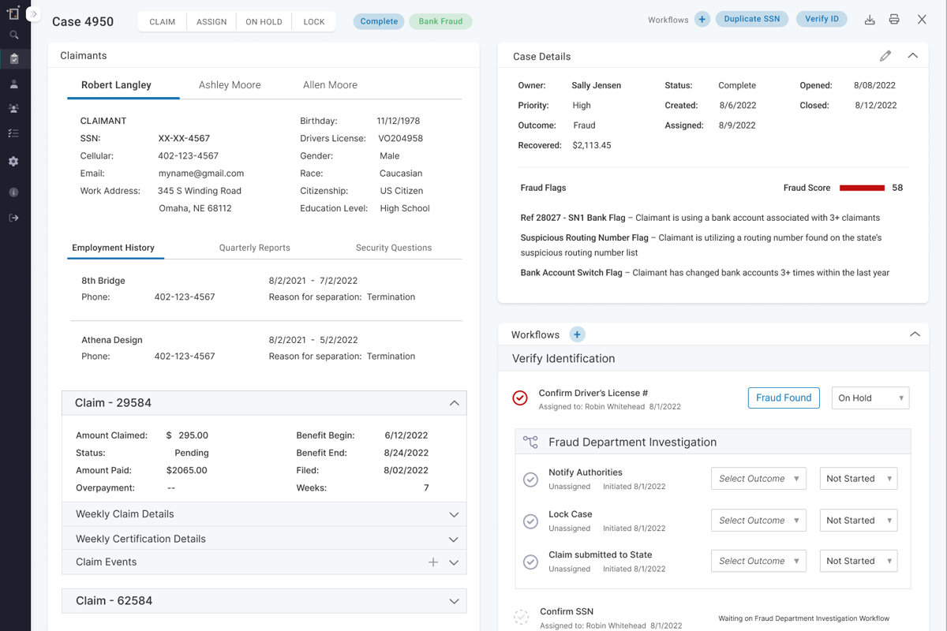Click the clipboard cases icon in sidebar
Viewport: 947px width, 631px height.
14,59
